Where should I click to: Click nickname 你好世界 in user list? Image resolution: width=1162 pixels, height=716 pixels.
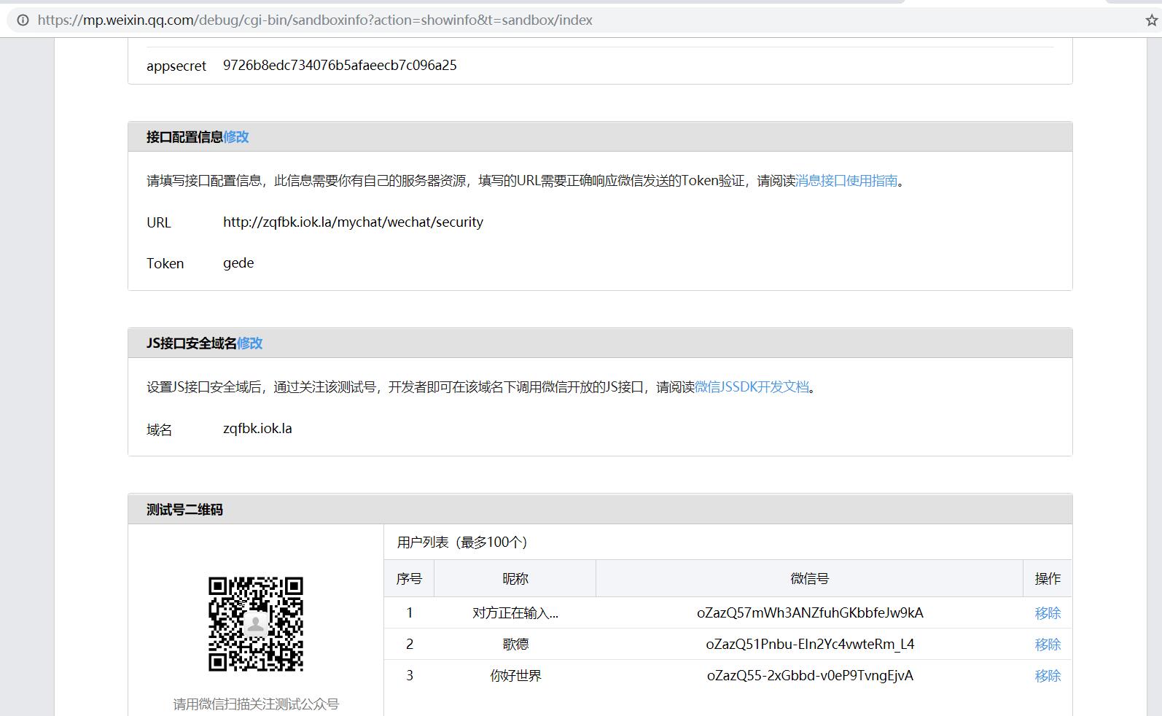515,676
